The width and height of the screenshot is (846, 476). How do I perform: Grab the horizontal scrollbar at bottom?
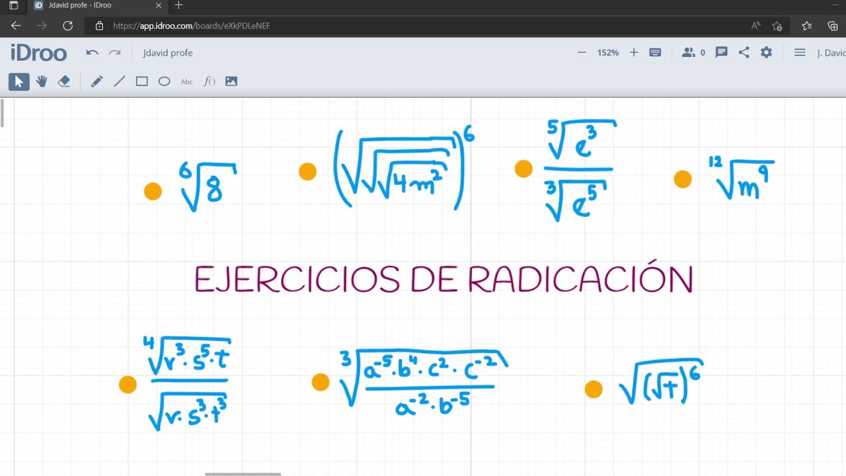click(243, 473)
